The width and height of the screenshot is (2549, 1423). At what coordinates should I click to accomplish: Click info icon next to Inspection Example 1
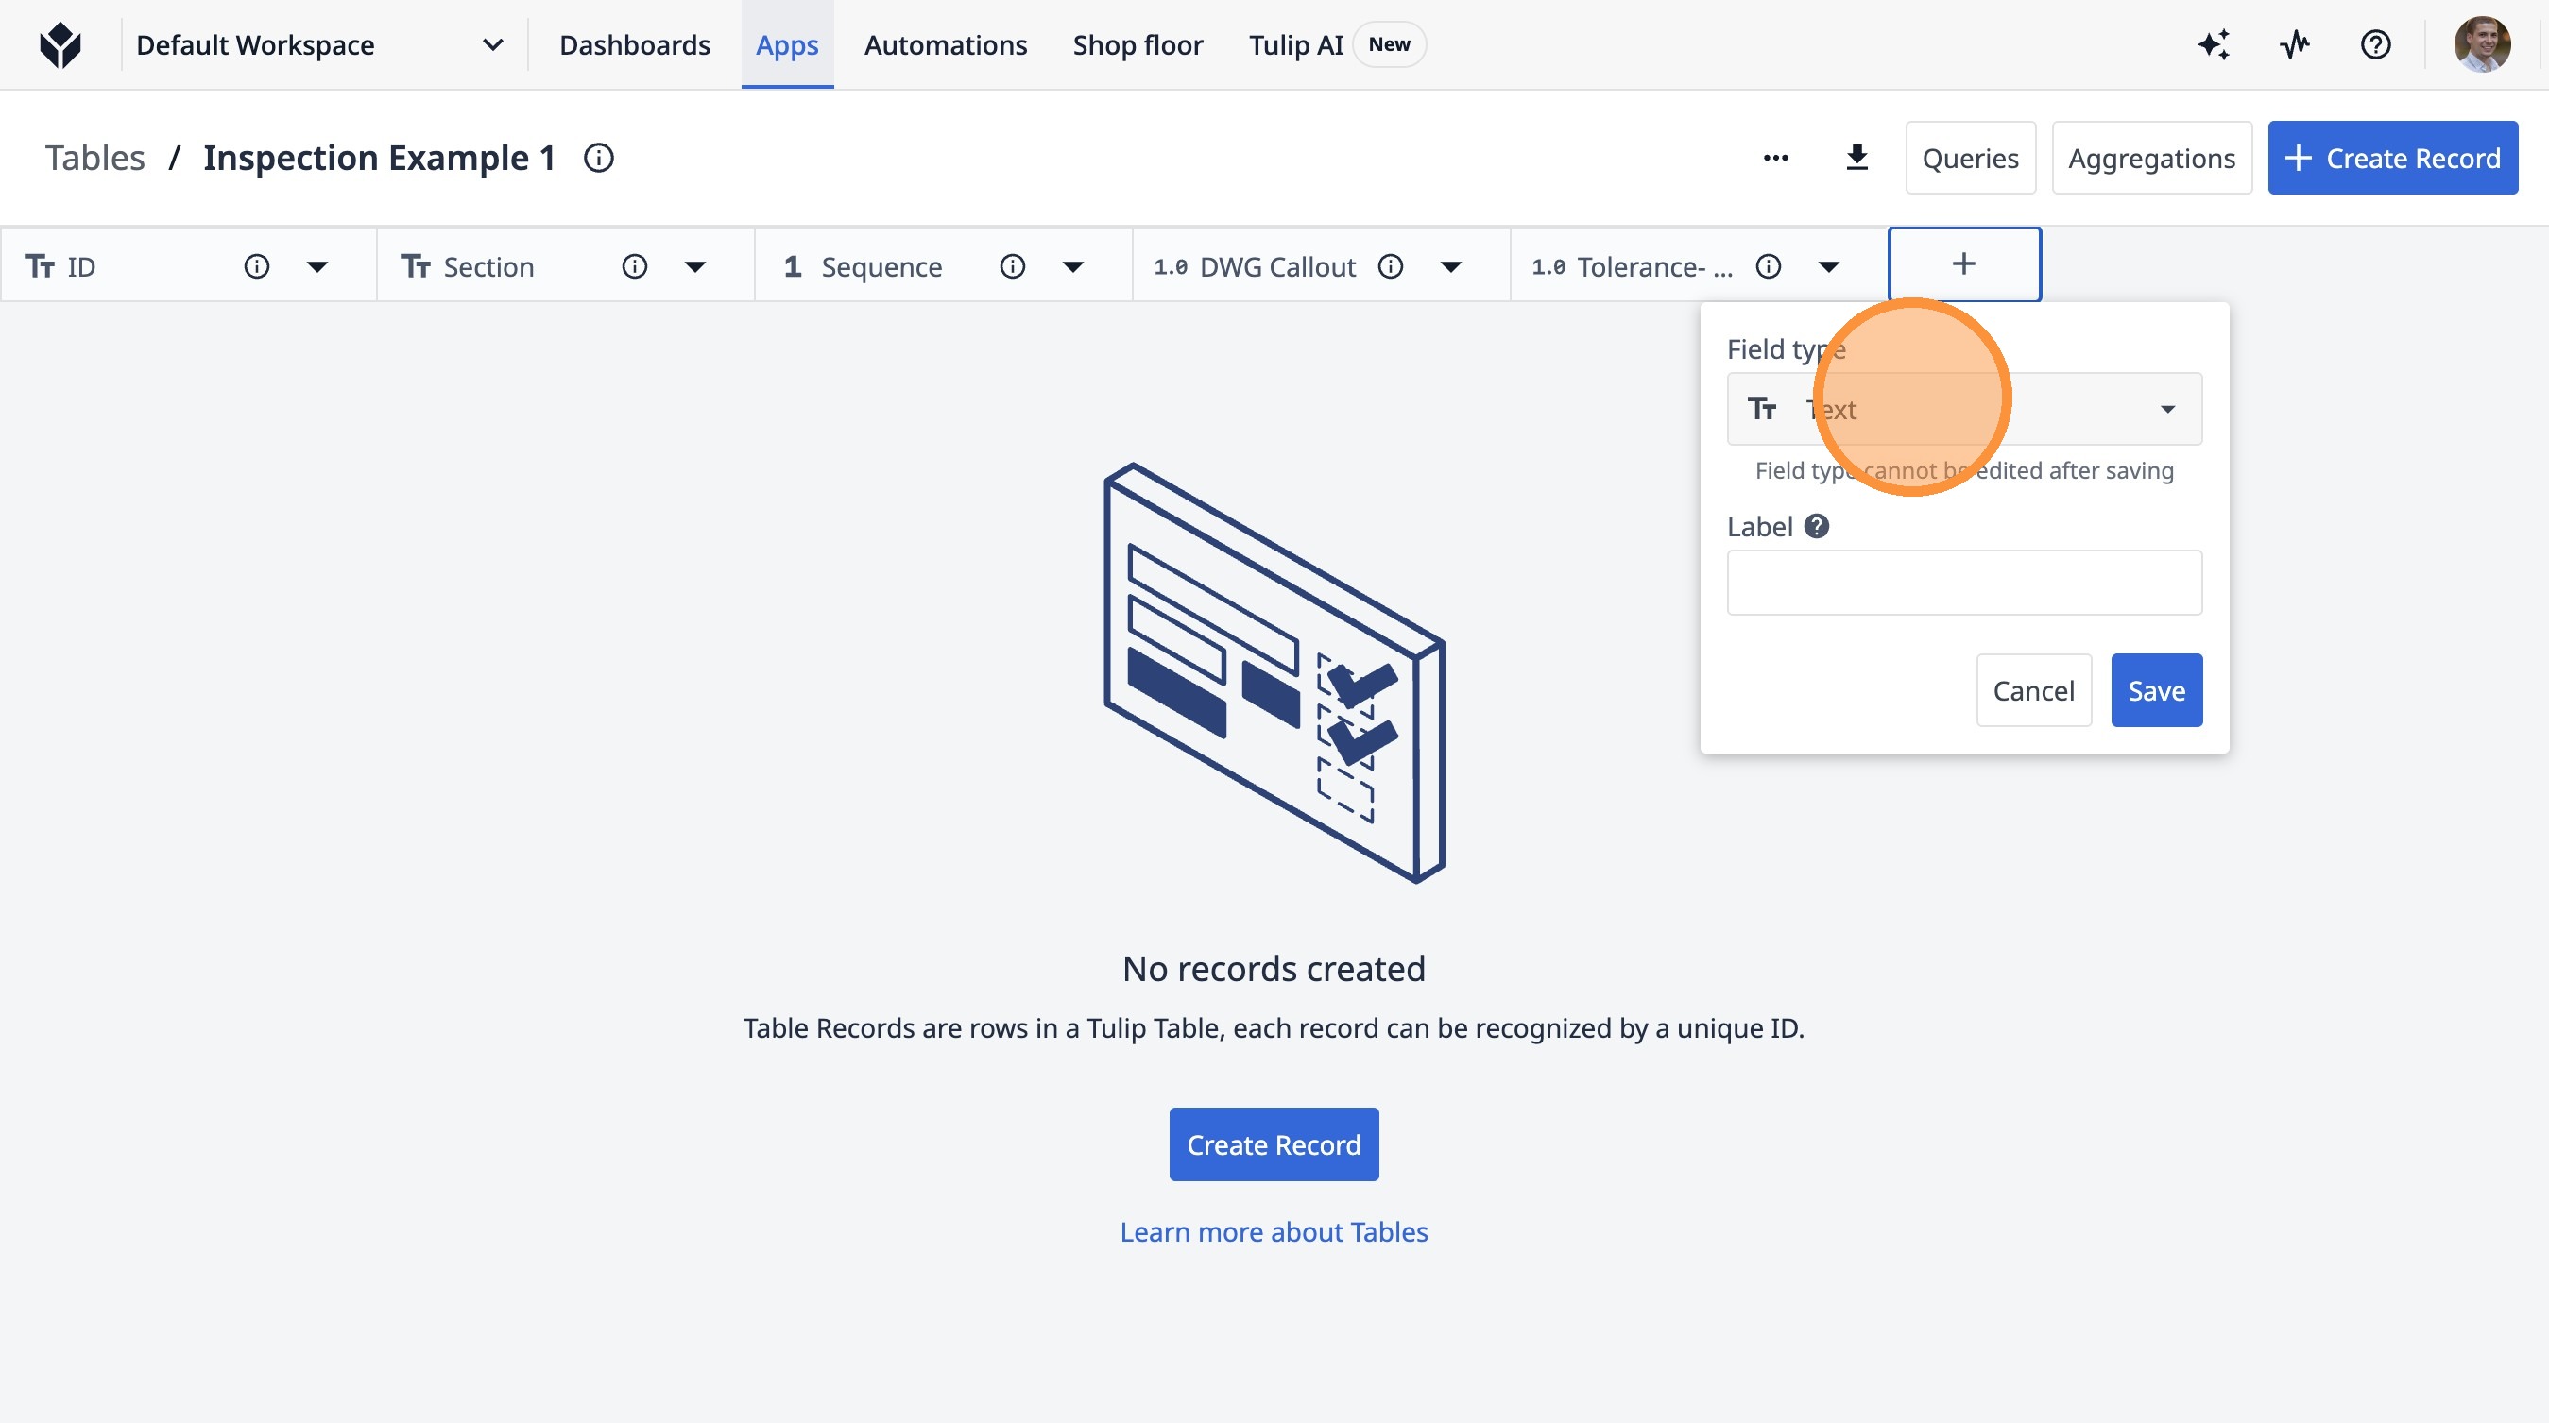coord(599,159)
